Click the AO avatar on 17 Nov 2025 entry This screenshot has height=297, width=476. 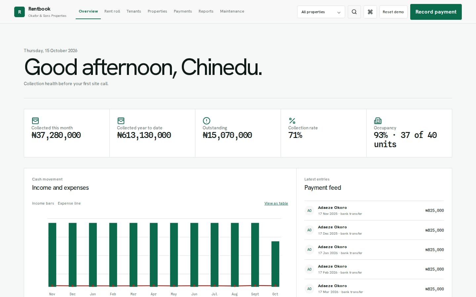[309, 211]
